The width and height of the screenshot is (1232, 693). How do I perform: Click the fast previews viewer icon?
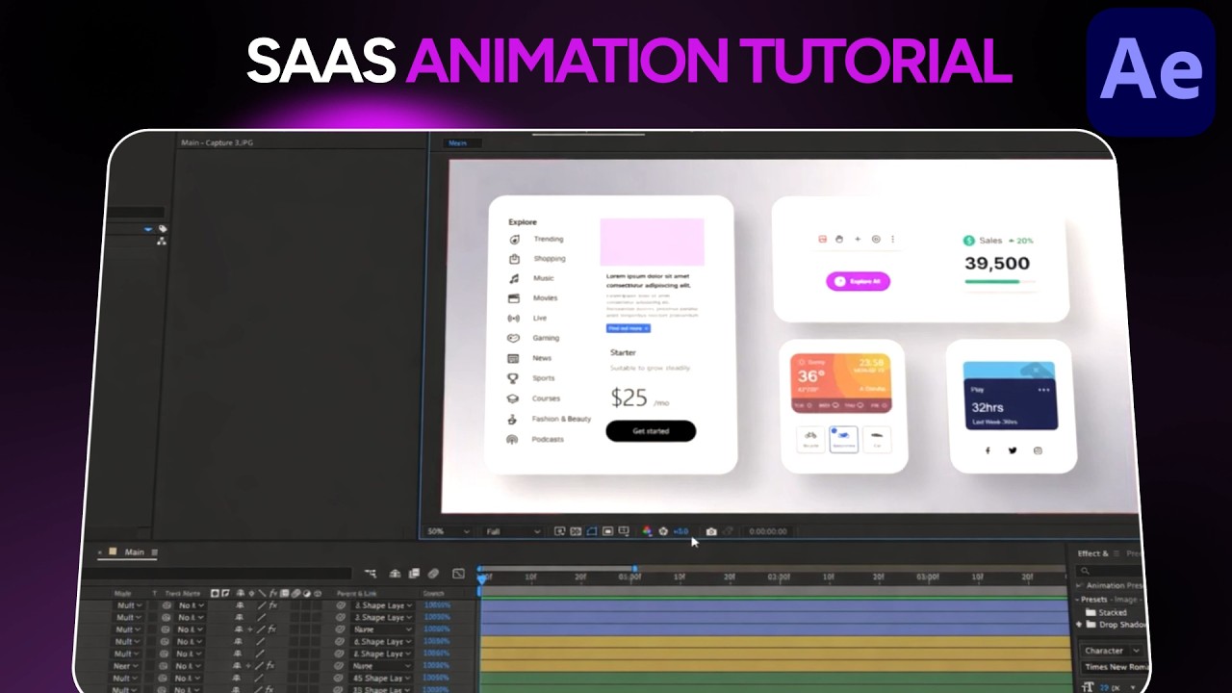[559, 531]
